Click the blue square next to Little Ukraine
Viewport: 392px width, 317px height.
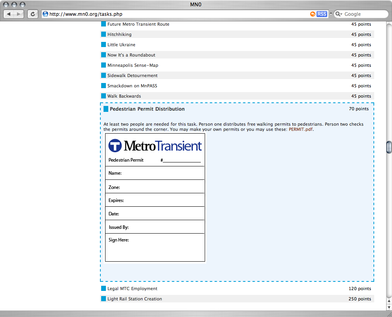click(104, 45)
